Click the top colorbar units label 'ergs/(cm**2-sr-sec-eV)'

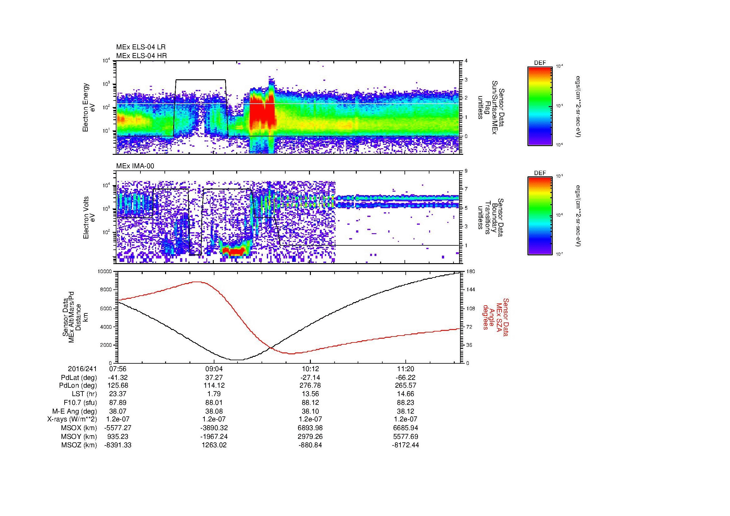coord(579,106)
